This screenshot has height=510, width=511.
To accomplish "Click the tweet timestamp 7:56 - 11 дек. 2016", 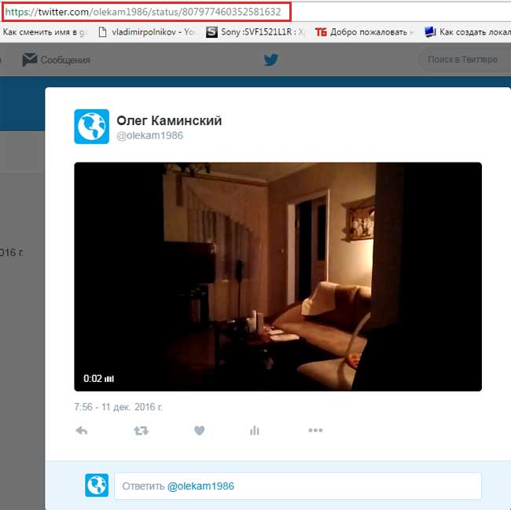I will coord(118,407).
